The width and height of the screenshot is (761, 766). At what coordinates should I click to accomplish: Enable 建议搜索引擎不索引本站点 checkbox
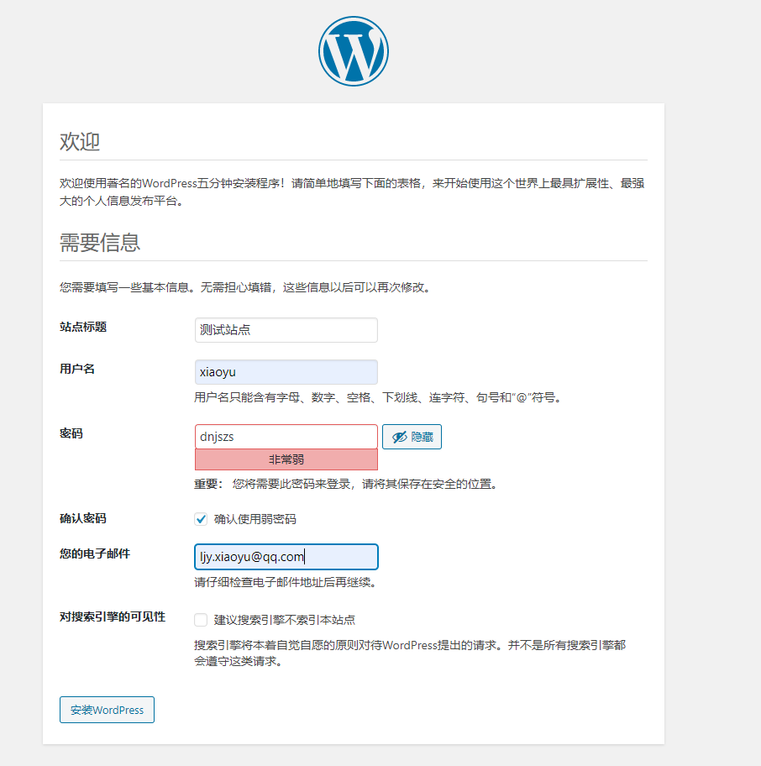tap(201, 620)
